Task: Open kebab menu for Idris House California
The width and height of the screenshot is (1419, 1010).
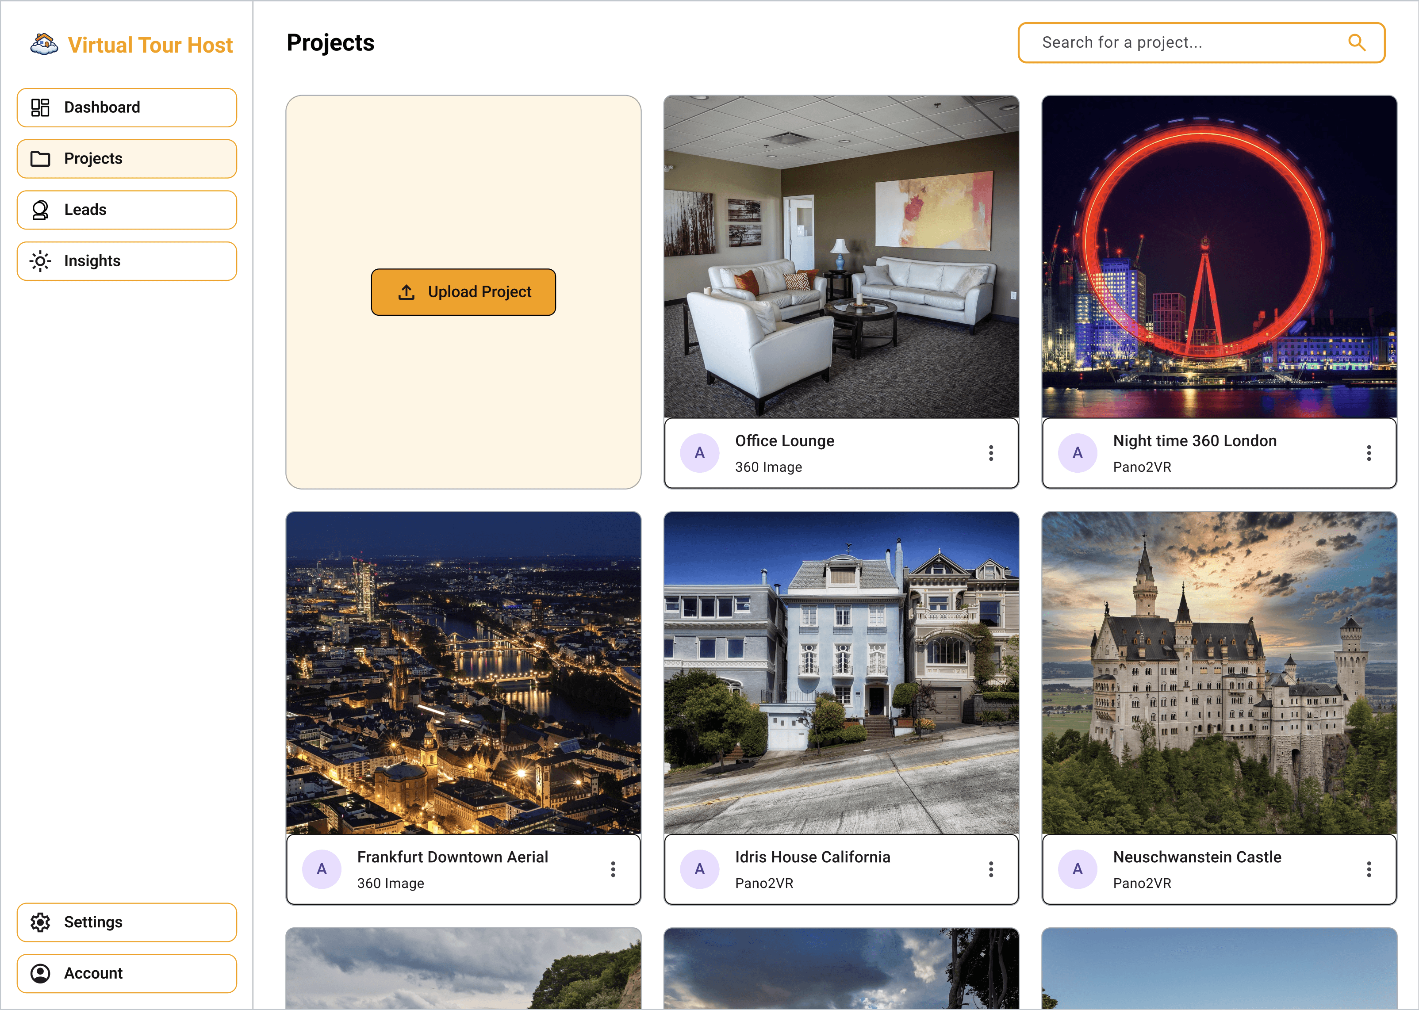Action: (990, 869)
